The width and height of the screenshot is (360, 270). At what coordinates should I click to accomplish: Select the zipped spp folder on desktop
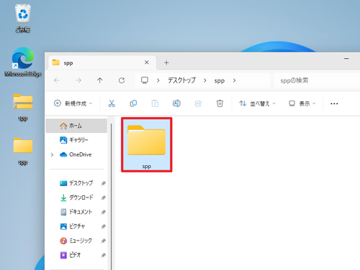tap(23, 107)
